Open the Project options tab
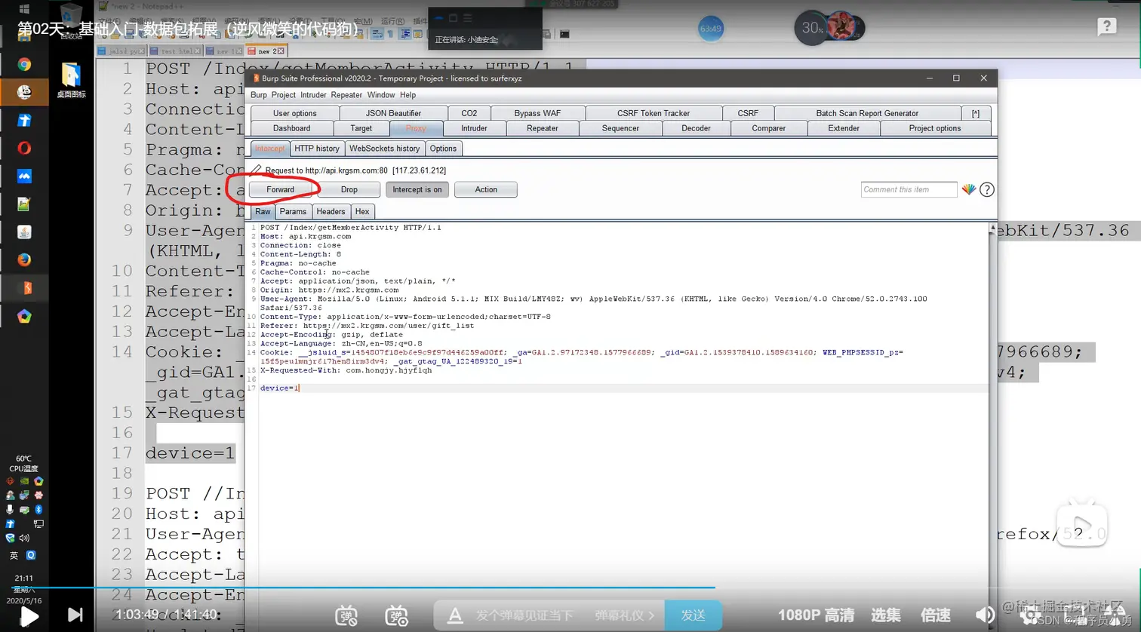The image size is (1141, 632). [x=935, y=128]
